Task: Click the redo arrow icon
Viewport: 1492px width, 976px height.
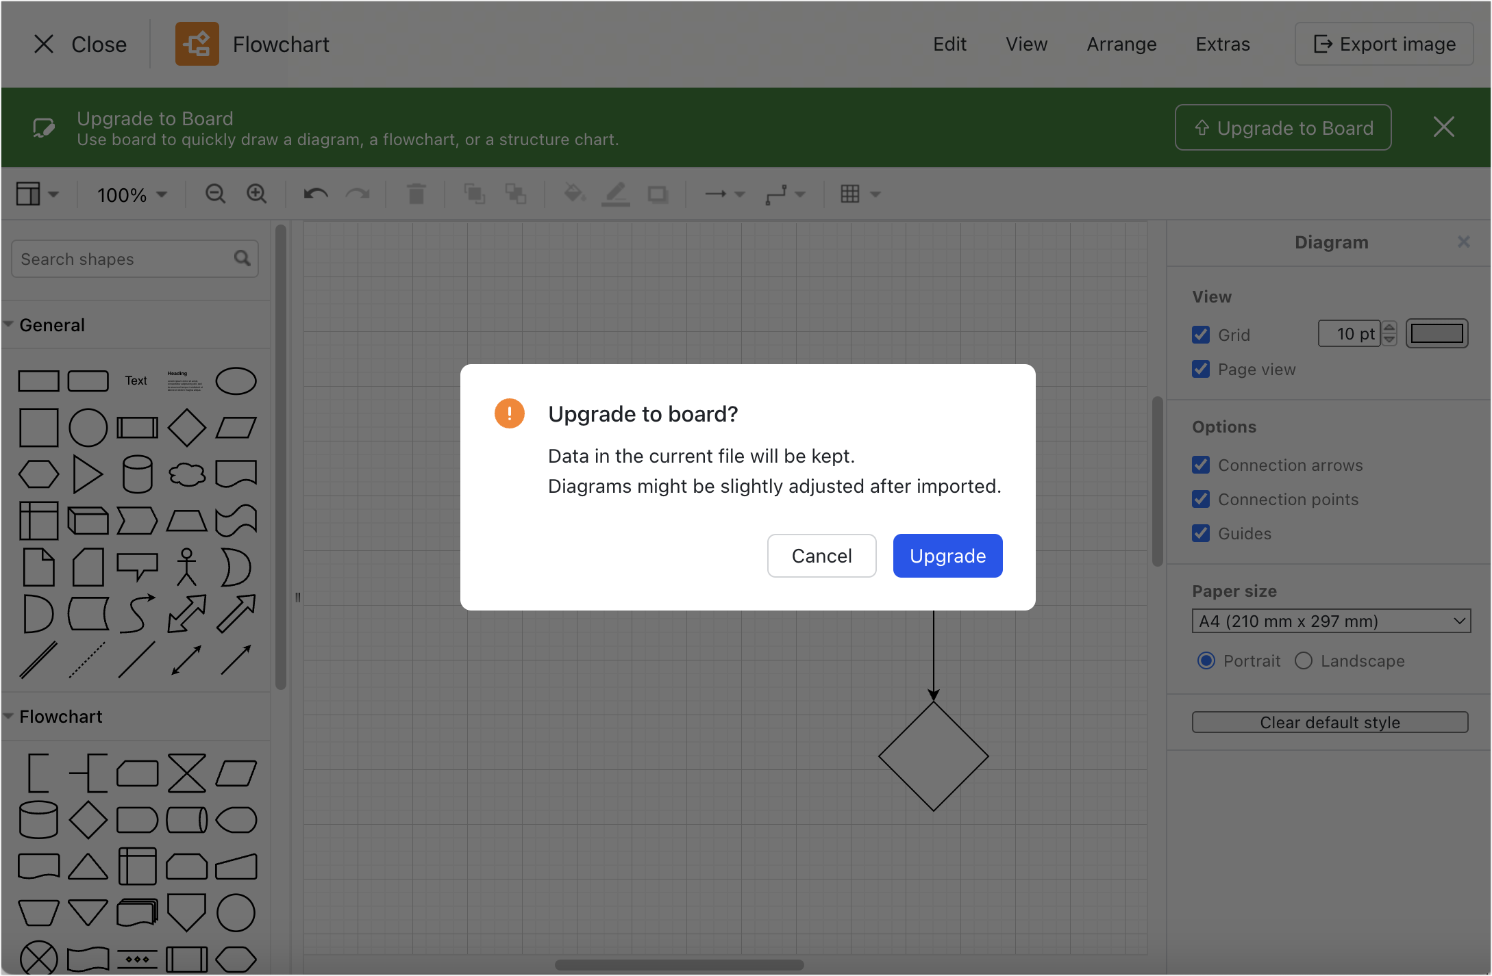Action: pyautogui.click(x=358, y=194)
